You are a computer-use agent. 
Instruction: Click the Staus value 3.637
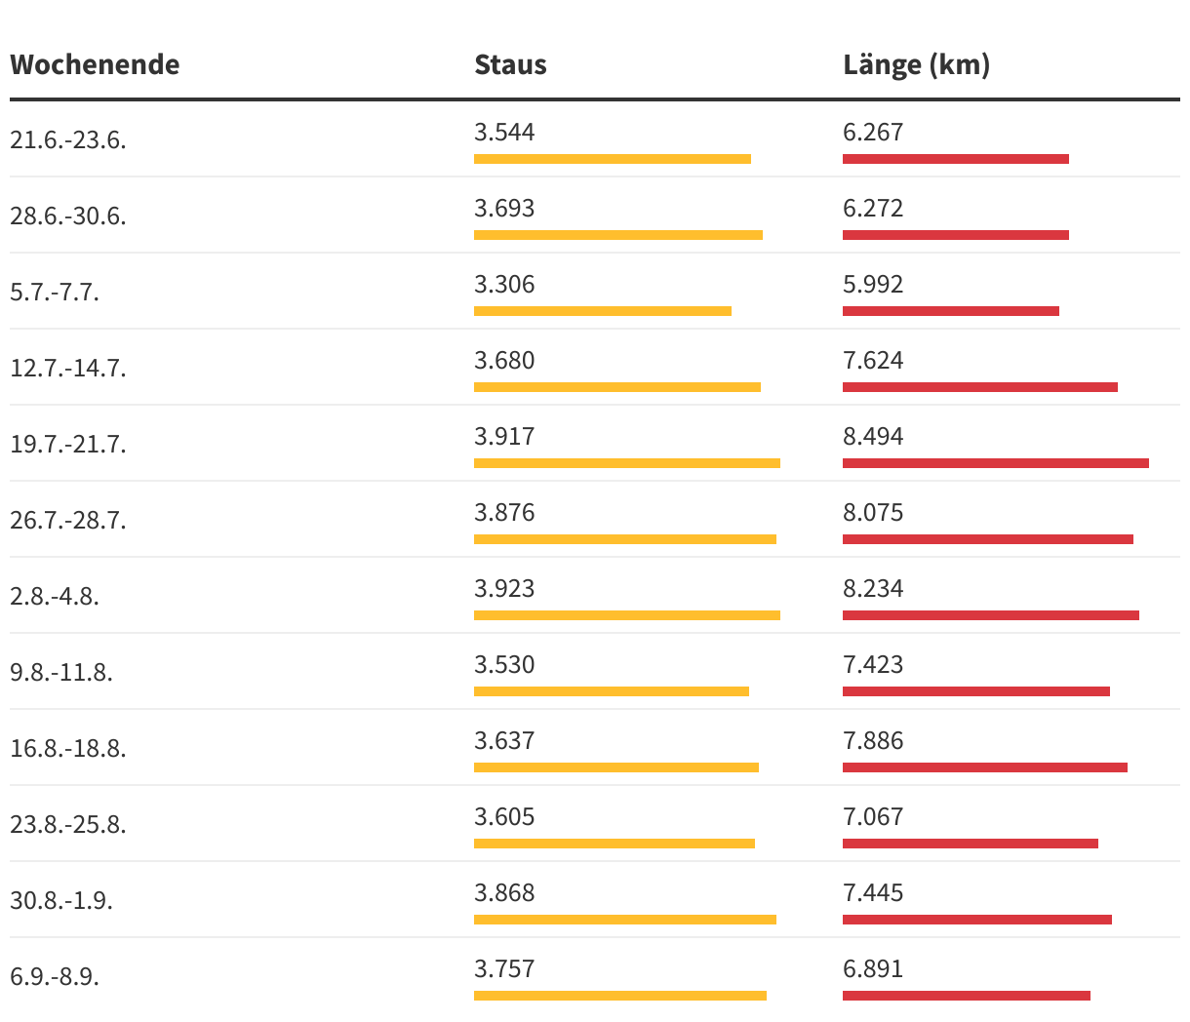[504, 740]
